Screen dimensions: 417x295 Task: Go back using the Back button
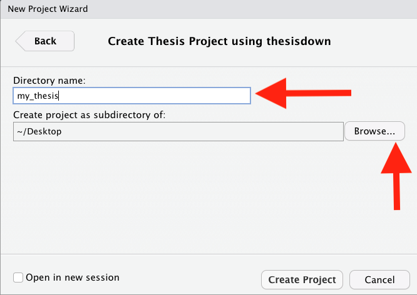[45, 41]
